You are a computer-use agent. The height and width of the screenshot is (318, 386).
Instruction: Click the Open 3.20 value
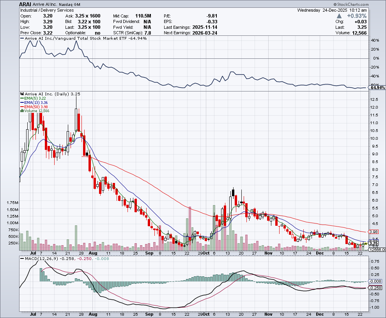[48, 16]
